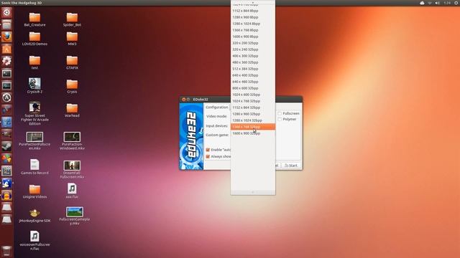The width and height of the screenshot is (460, 258).
Task: Open the clapperboard video editor in launcher
Action: [6, 171]
